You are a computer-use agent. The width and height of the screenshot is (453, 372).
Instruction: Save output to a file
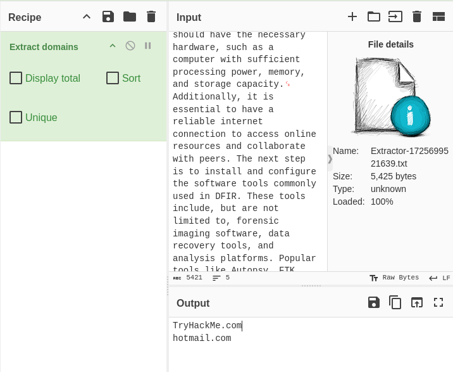click(373, 302)
